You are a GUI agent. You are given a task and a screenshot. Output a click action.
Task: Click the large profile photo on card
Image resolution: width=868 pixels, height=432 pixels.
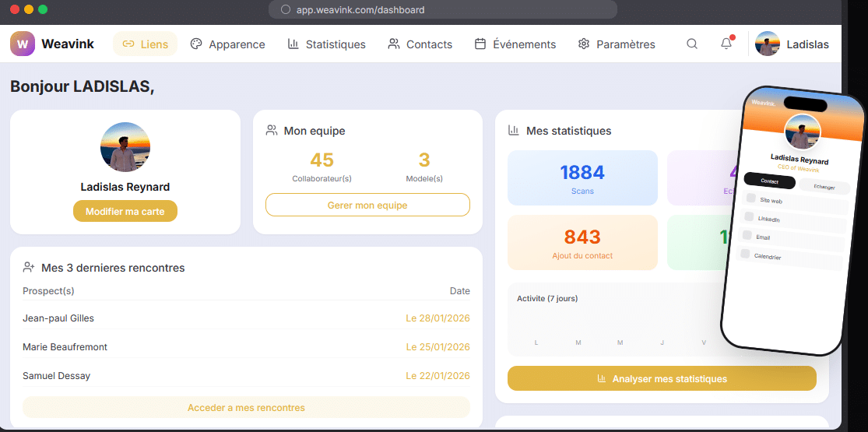tap(125, 147)
